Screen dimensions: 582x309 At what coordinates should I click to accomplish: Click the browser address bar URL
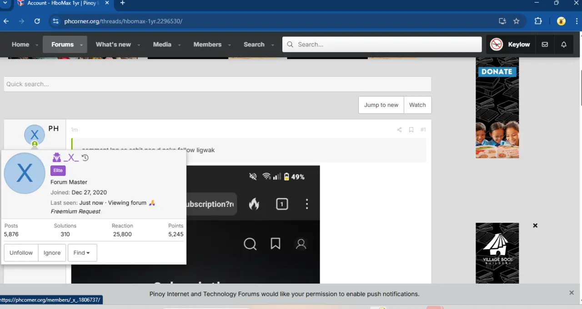click(123, 21)
